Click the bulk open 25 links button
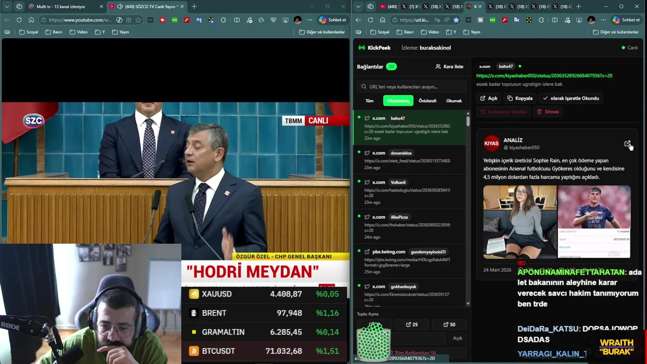This screenshot has width=647, height=364. [x=412, y=325]
